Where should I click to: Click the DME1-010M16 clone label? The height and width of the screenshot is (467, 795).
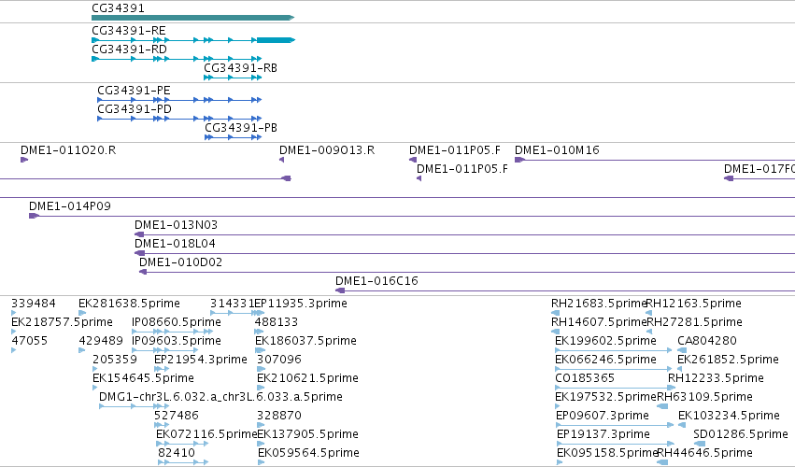[x=557, y=150]
